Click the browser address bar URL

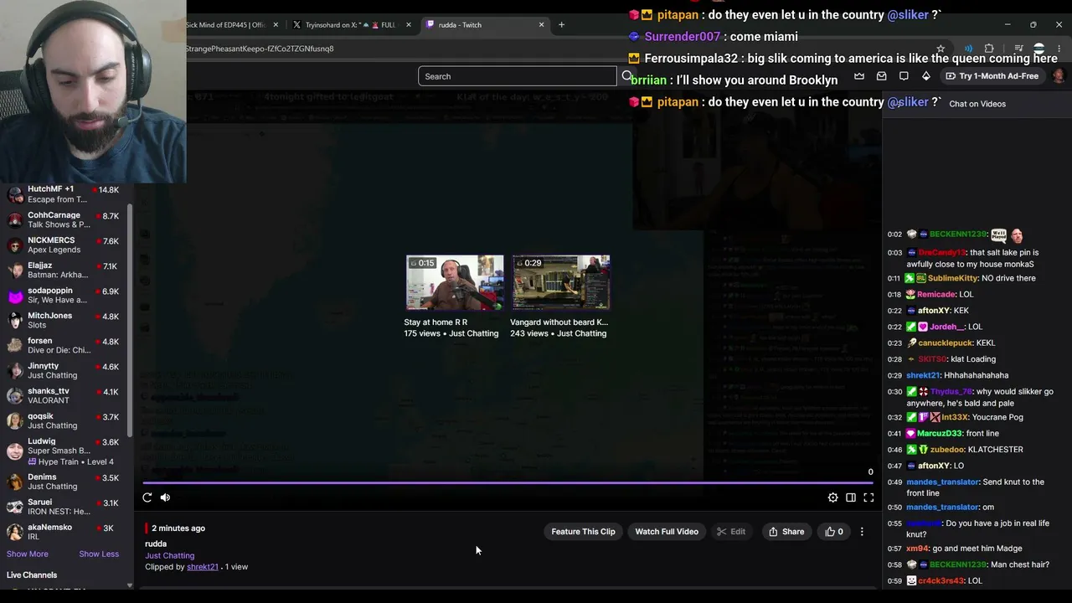pos(260,49)
